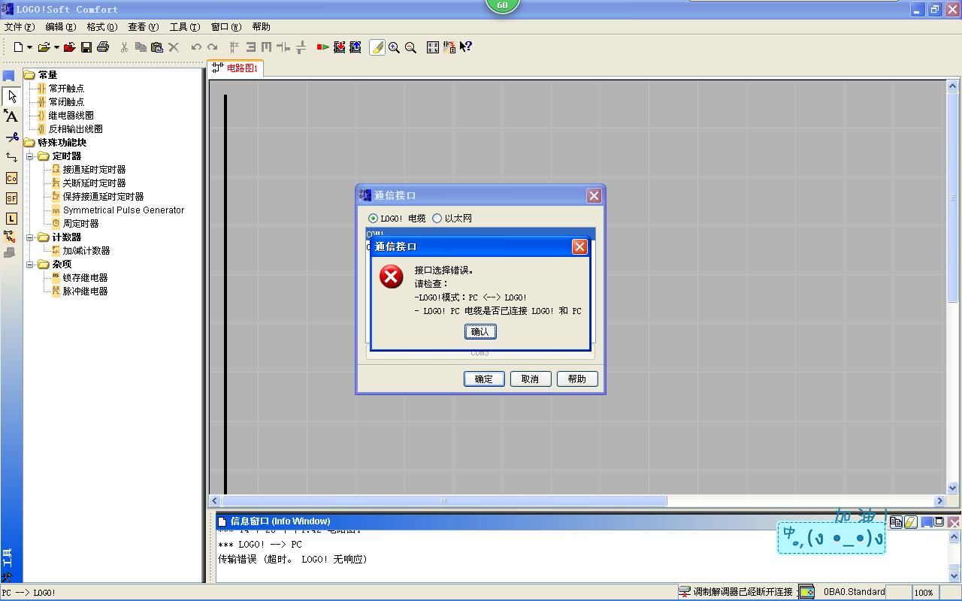Viewport: 962px width, 601px height.
Task: Click the copy icon in Info Window header
Action: coord(897,521)
